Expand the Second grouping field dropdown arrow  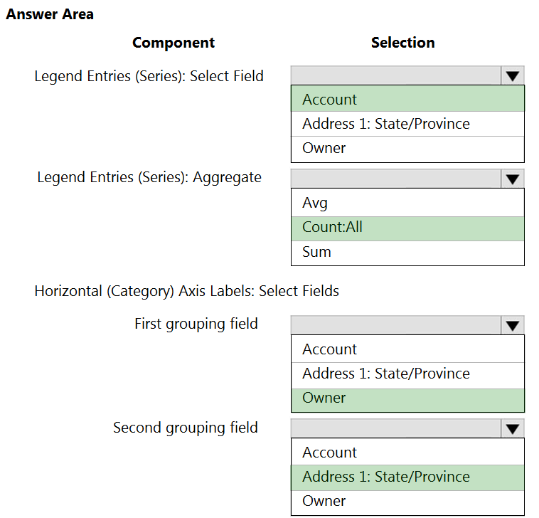512,428
